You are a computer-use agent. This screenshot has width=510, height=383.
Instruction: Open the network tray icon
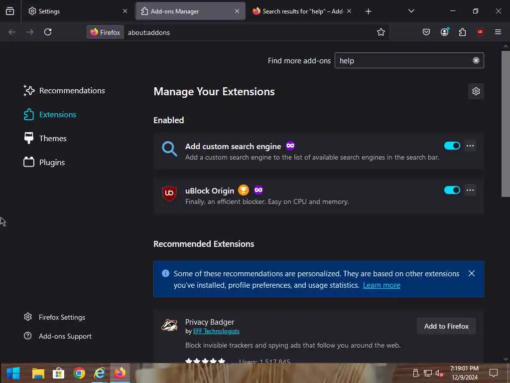427,373
